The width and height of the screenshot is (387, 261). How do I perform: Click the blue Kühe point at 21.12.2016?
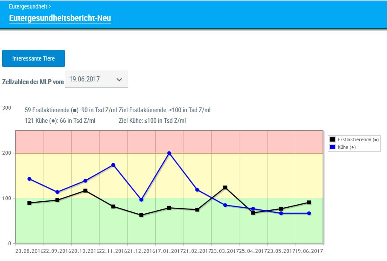141,200
